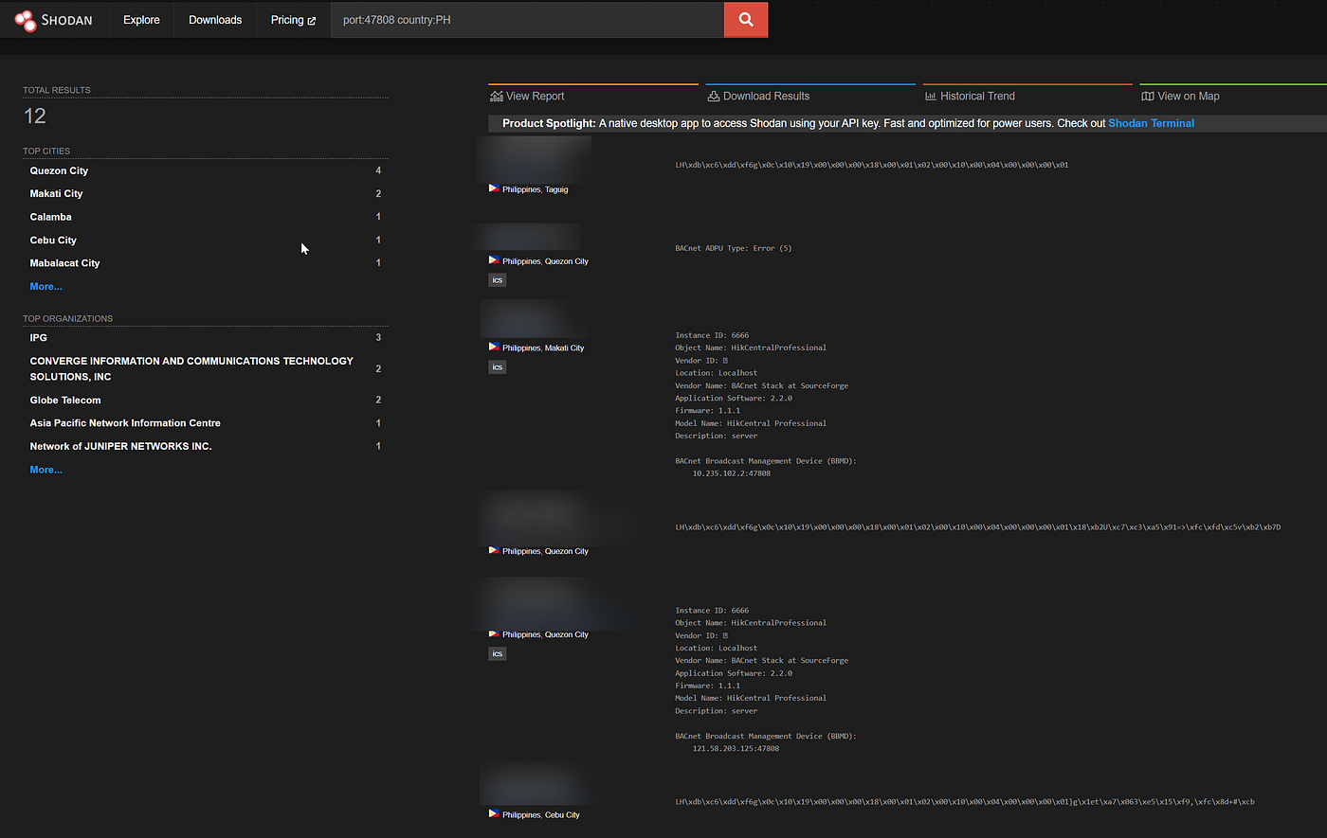Click the View on Map icon
This screenshot has width=1327, height=838.
coord(1148,96)
